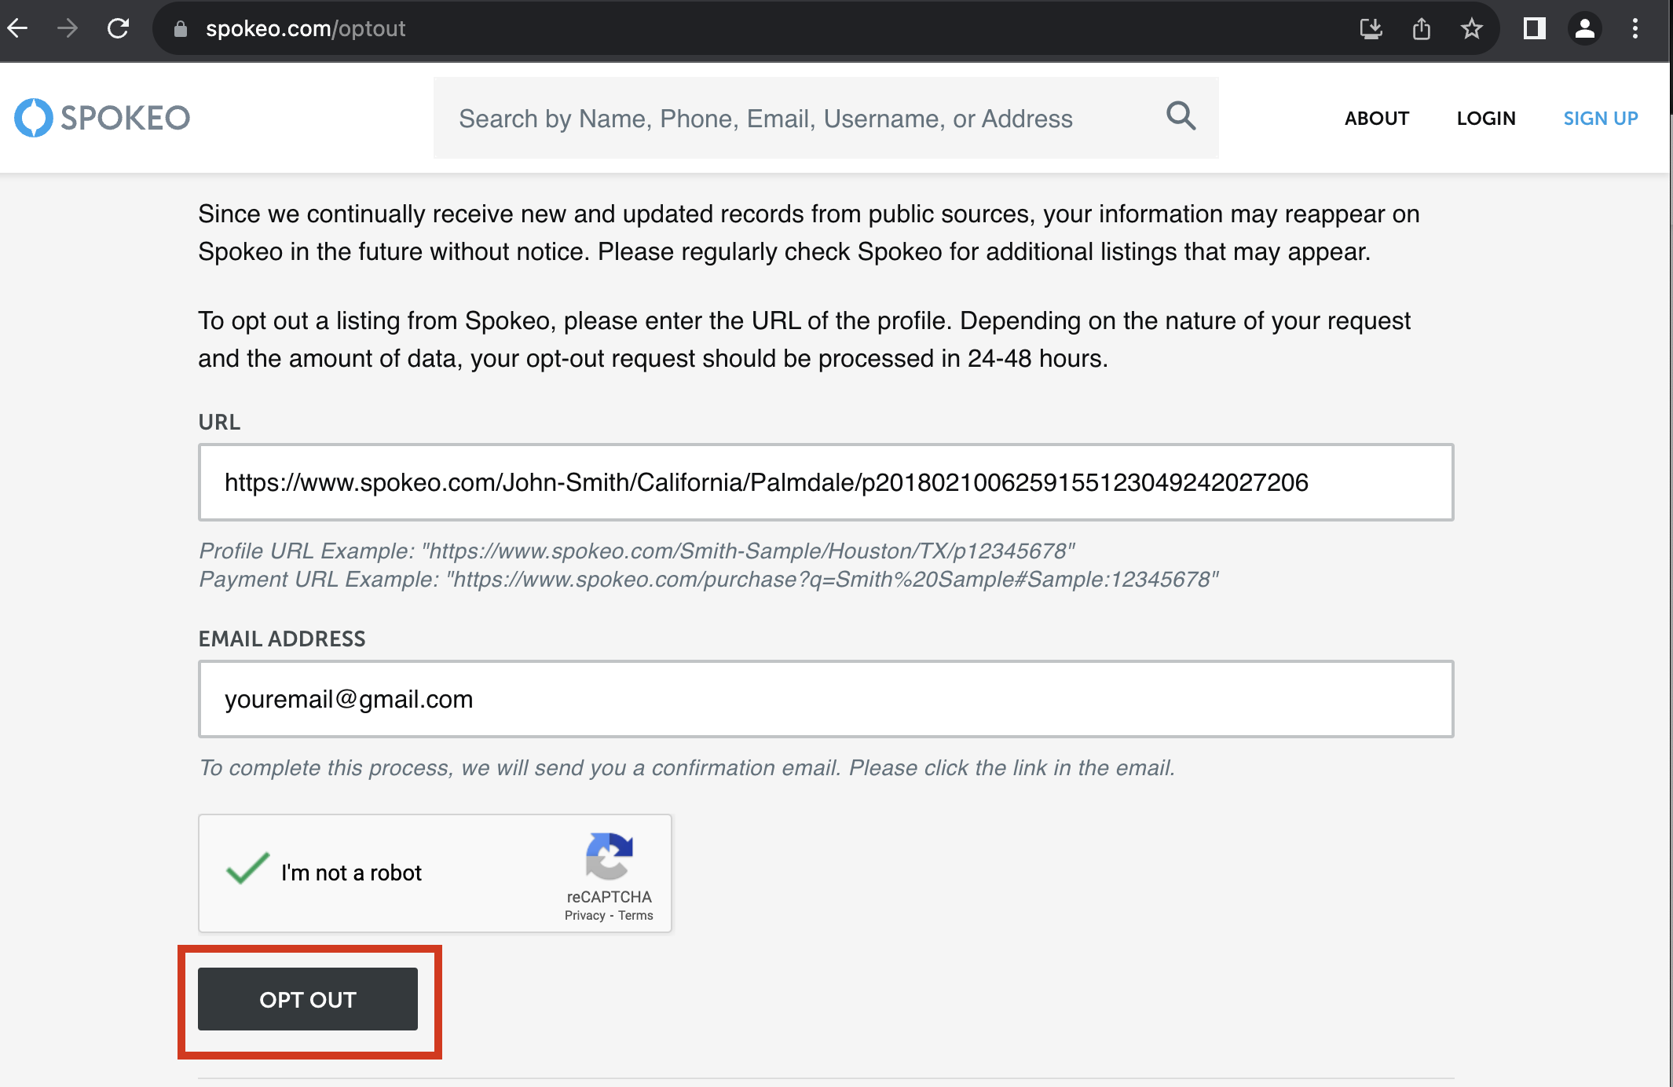Open the browser share menu

[x=1421, y=28]
